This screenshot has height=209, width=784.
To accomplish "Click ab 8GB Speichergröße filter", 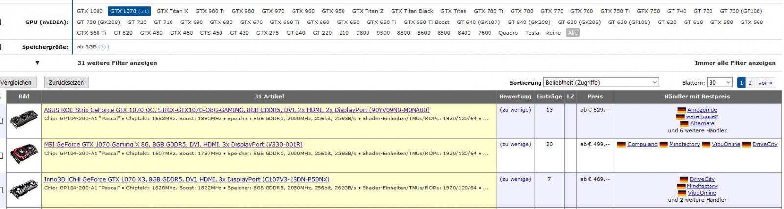I will tap(93, 47).
